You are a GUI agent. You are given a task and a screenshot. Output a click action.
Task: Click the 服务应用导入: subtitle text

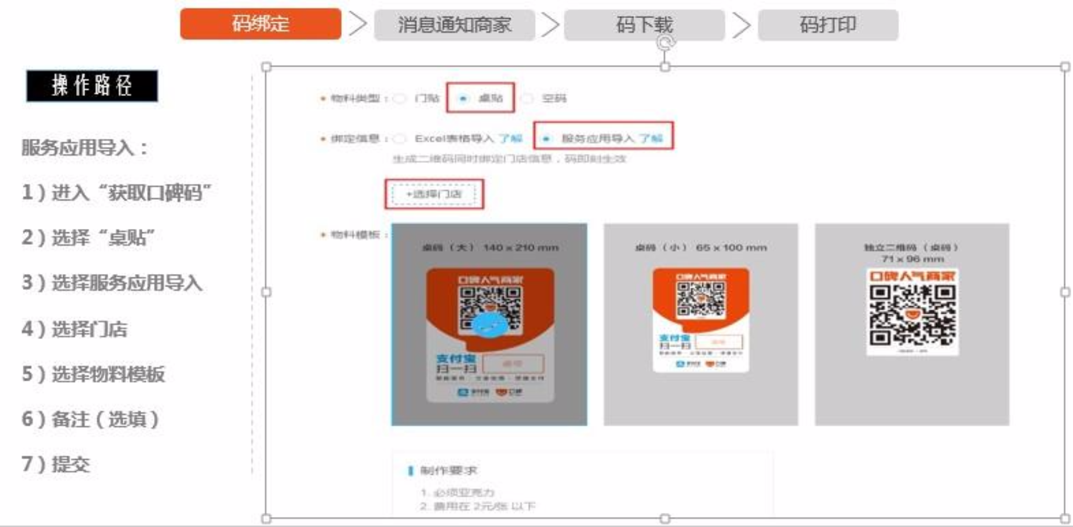pyautogui.click(x=85, y=148)
